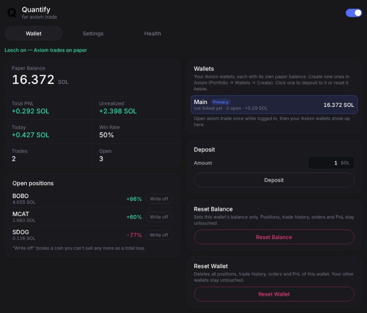Click the Primary badge on Main wallet
367x313 pixels.
(x=221, y=102)
